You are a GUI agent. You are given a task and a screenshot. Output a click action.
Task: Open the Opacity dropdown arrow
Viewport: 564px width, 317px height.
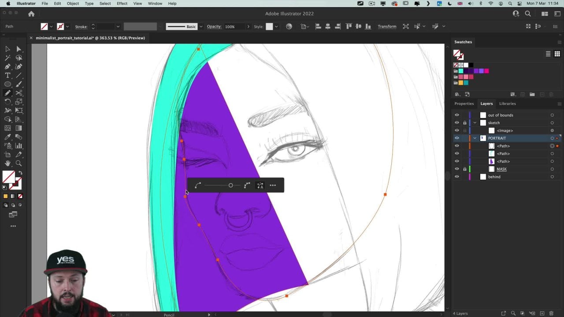click(x=248, y=26)
